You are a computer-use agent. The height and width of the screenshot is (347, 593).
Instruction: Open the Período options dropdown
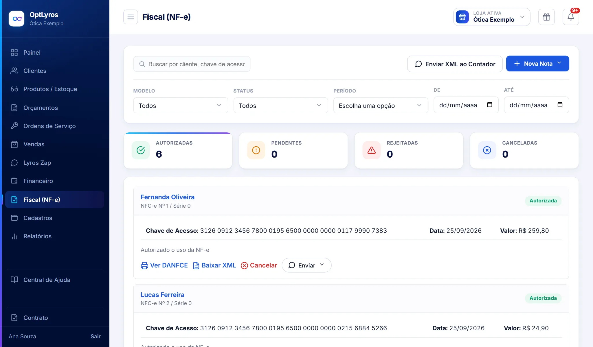381,106
